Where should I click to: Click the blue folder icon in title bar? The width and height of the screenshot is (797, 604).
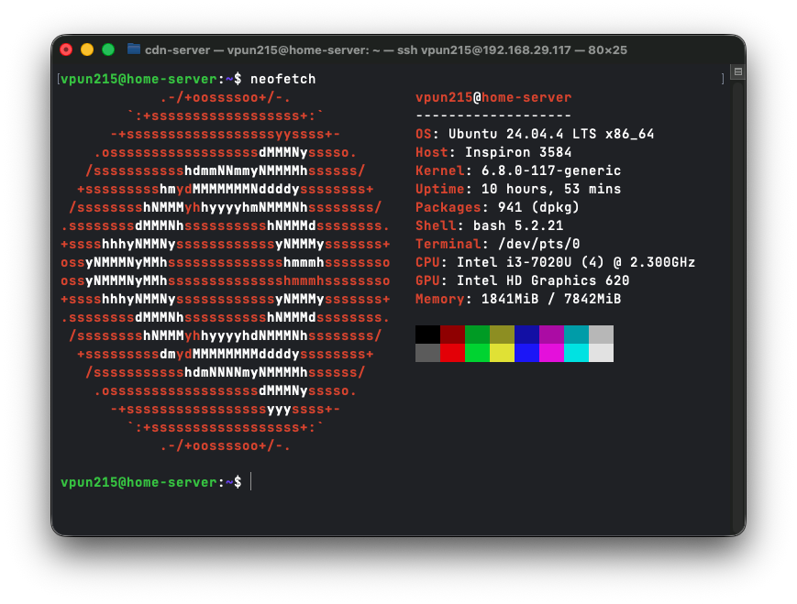[x=134, y=49]
